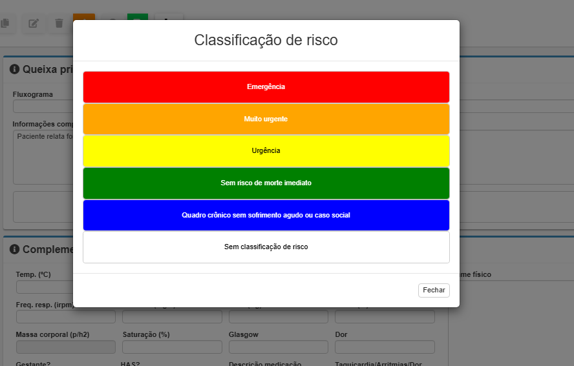Click info icon beside Queixa heading

(x=14, y=69)
